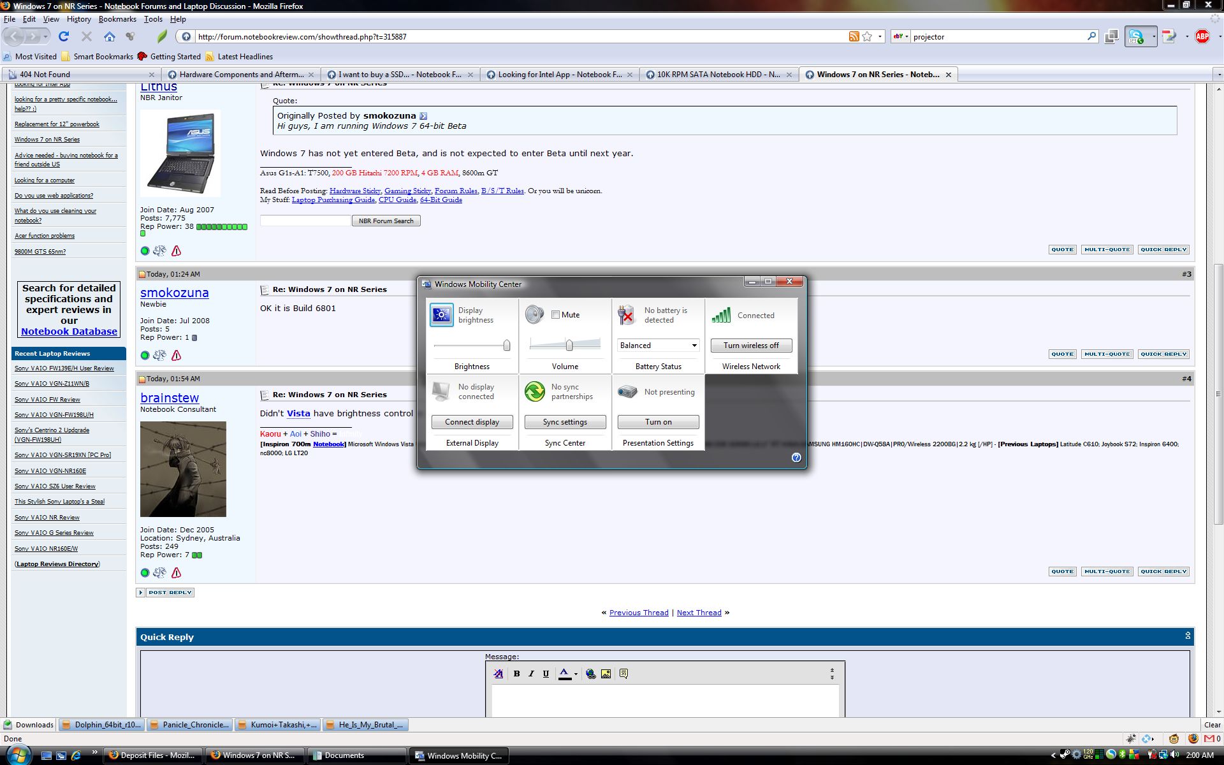
Task: Open the Next Thread link
Action: pyautogui.click(x=699, y=613)
